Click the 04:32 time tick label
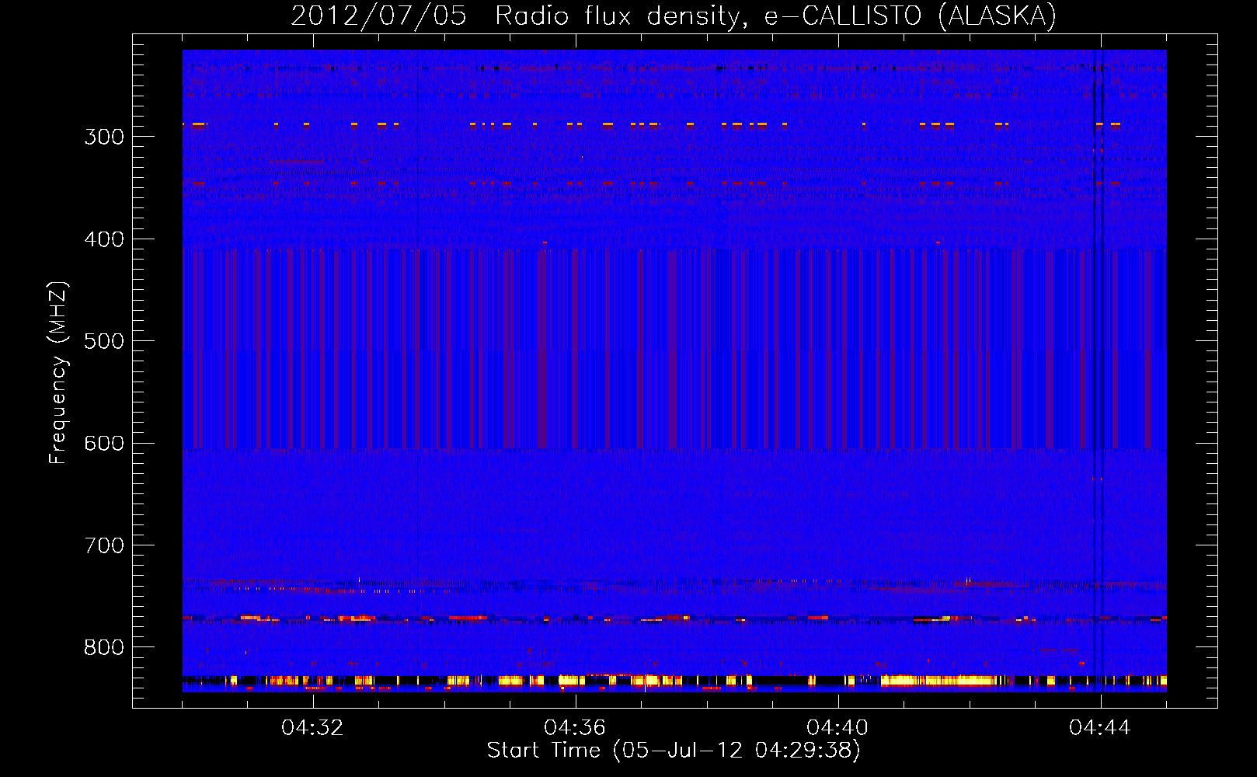Viewport: 1257px width, 777px height. (x=312, y=728)
